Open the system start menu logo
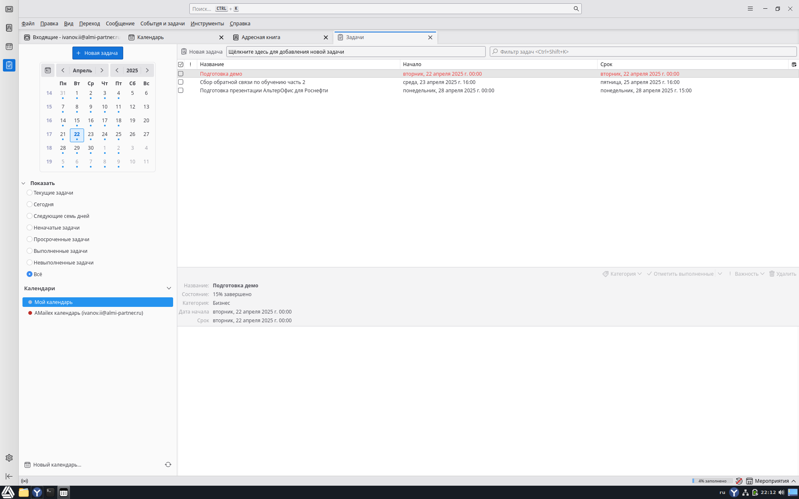The image size is (799, 499). pos(8,492)
